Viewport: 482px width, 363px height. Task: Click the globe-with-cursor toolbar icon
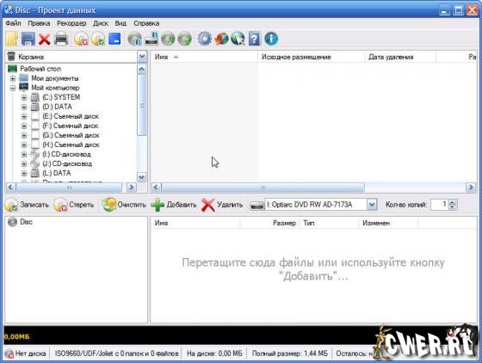point(238,39)
